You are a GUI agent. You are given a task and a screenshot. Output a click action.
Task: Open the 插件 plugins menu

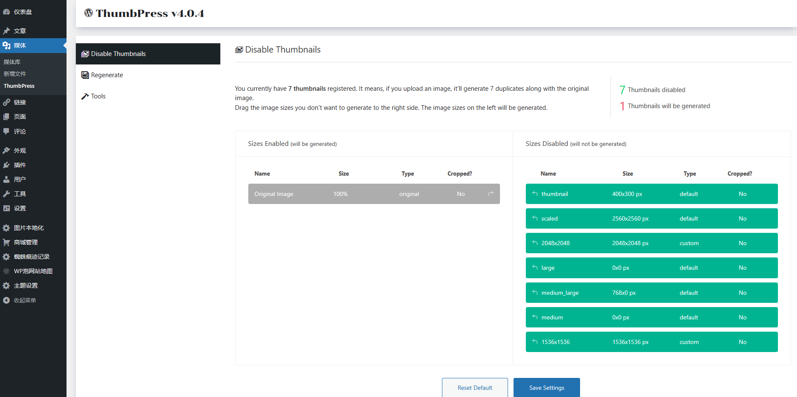pyautogui.click(x=19, y=165)
